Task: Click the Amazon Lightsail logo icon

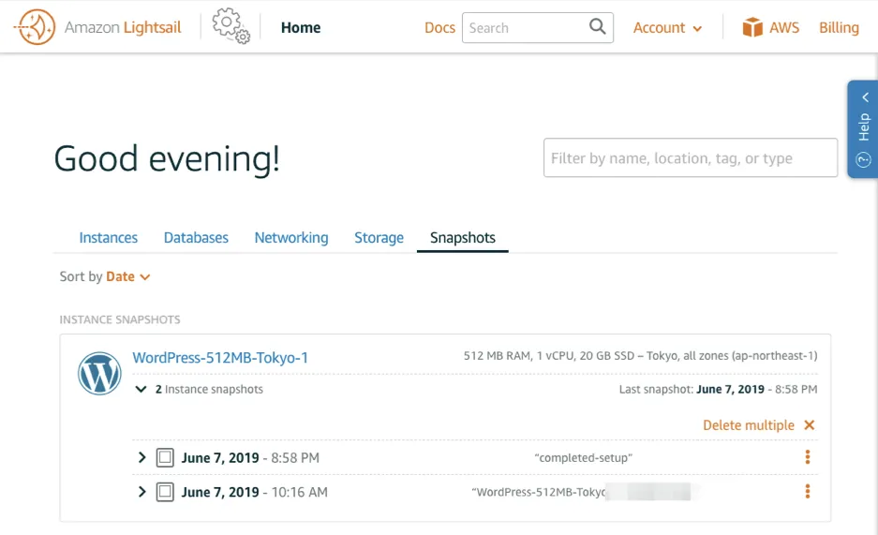Action: [36, 27]
